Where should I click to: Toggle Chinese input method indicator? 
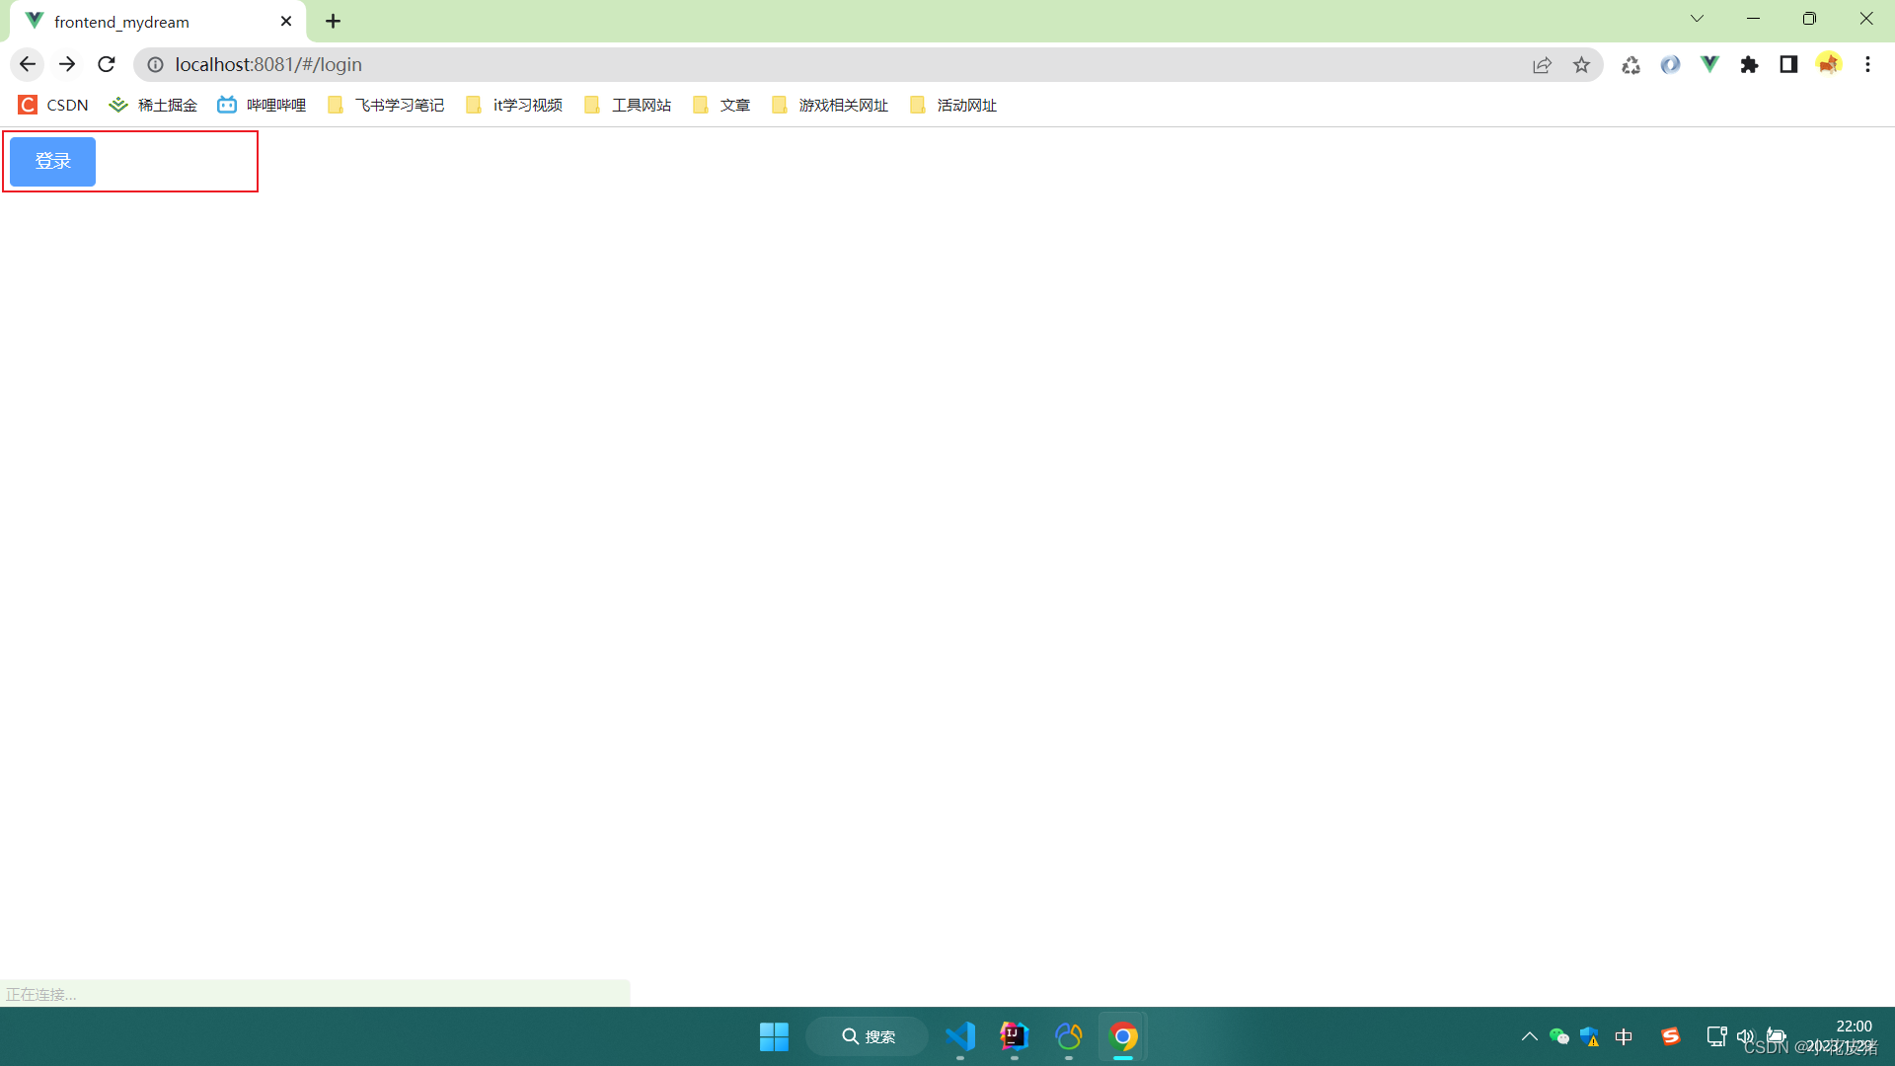coord(1624,1036)
